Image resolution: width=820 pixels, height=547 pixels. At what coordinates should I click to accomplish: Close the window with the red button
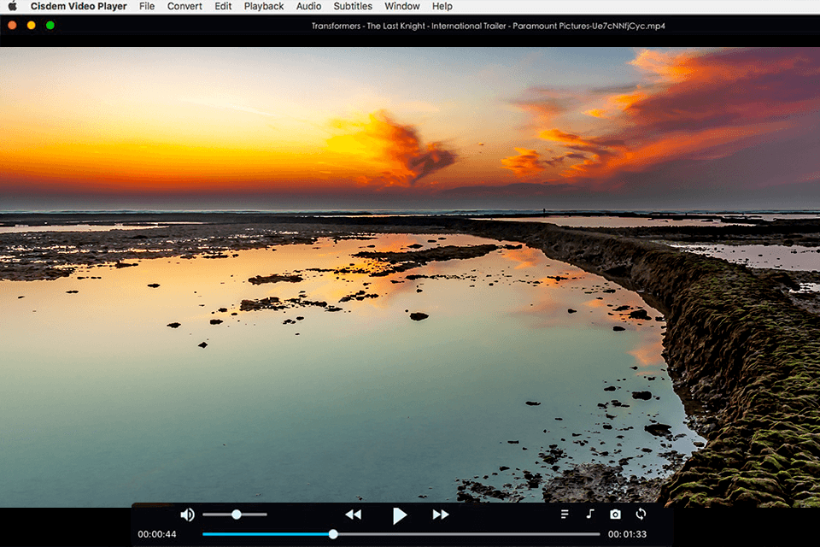click(12, 25)
